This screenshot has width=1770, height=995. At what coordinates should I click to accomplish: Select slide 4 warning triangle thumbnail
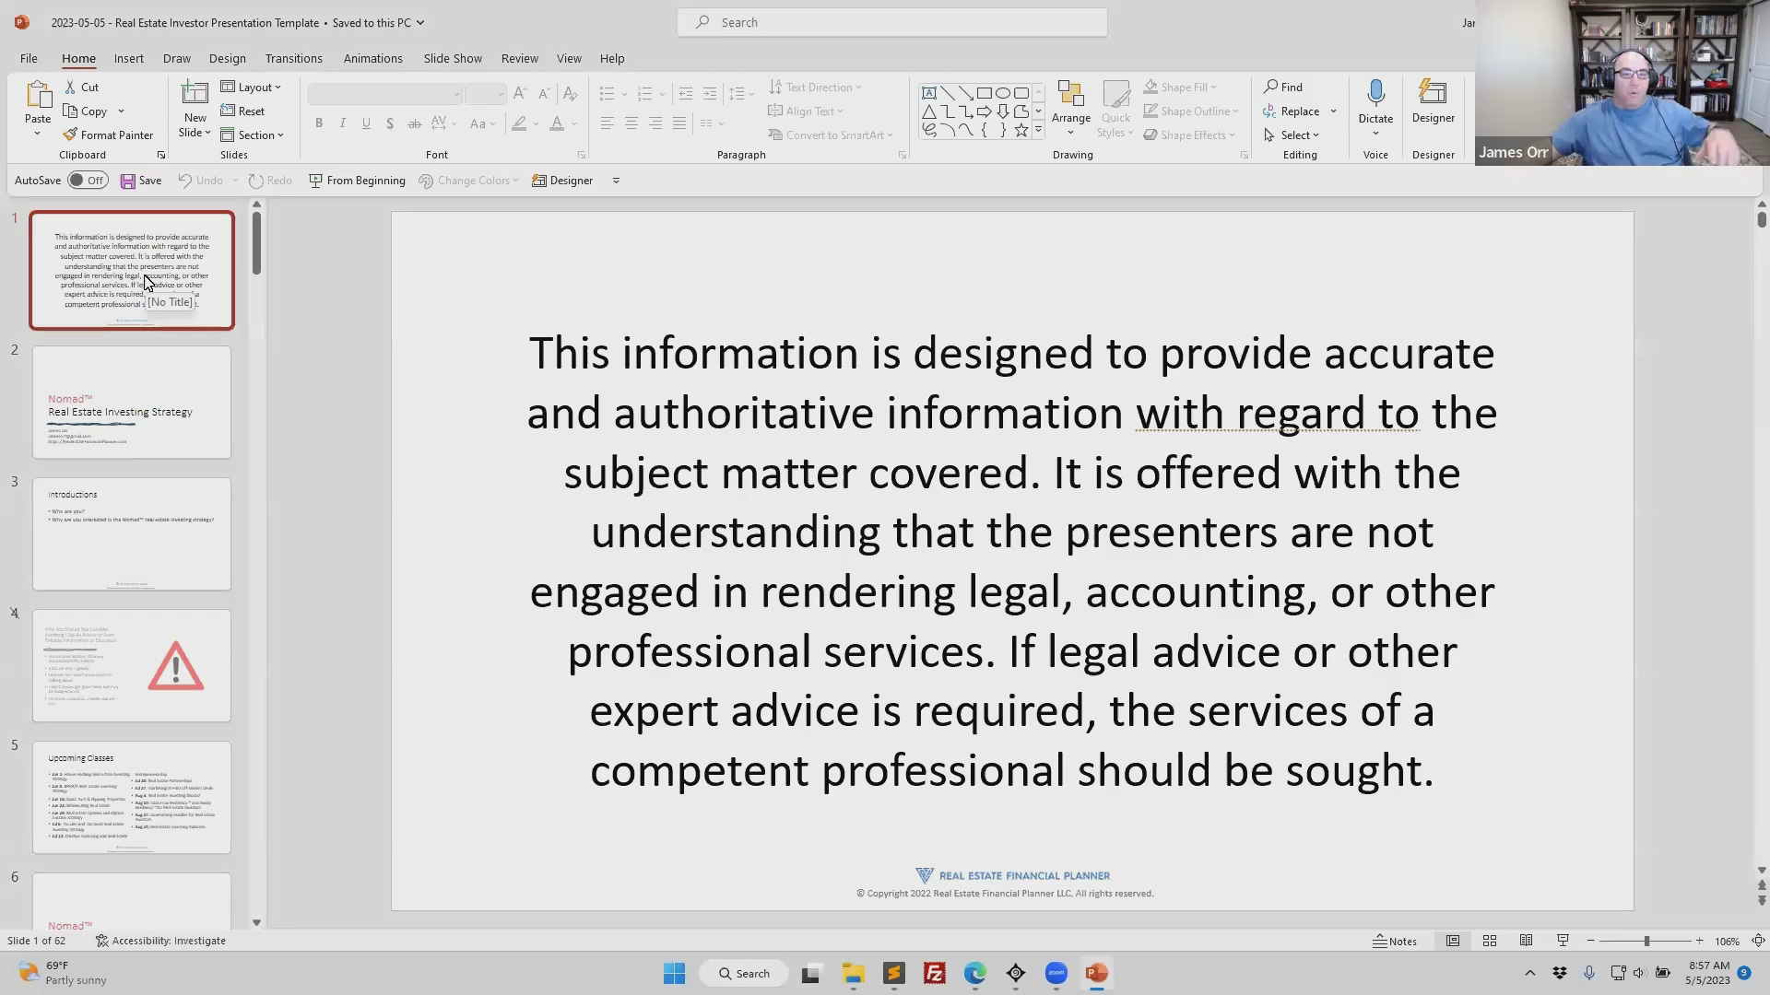pos(132,665)
